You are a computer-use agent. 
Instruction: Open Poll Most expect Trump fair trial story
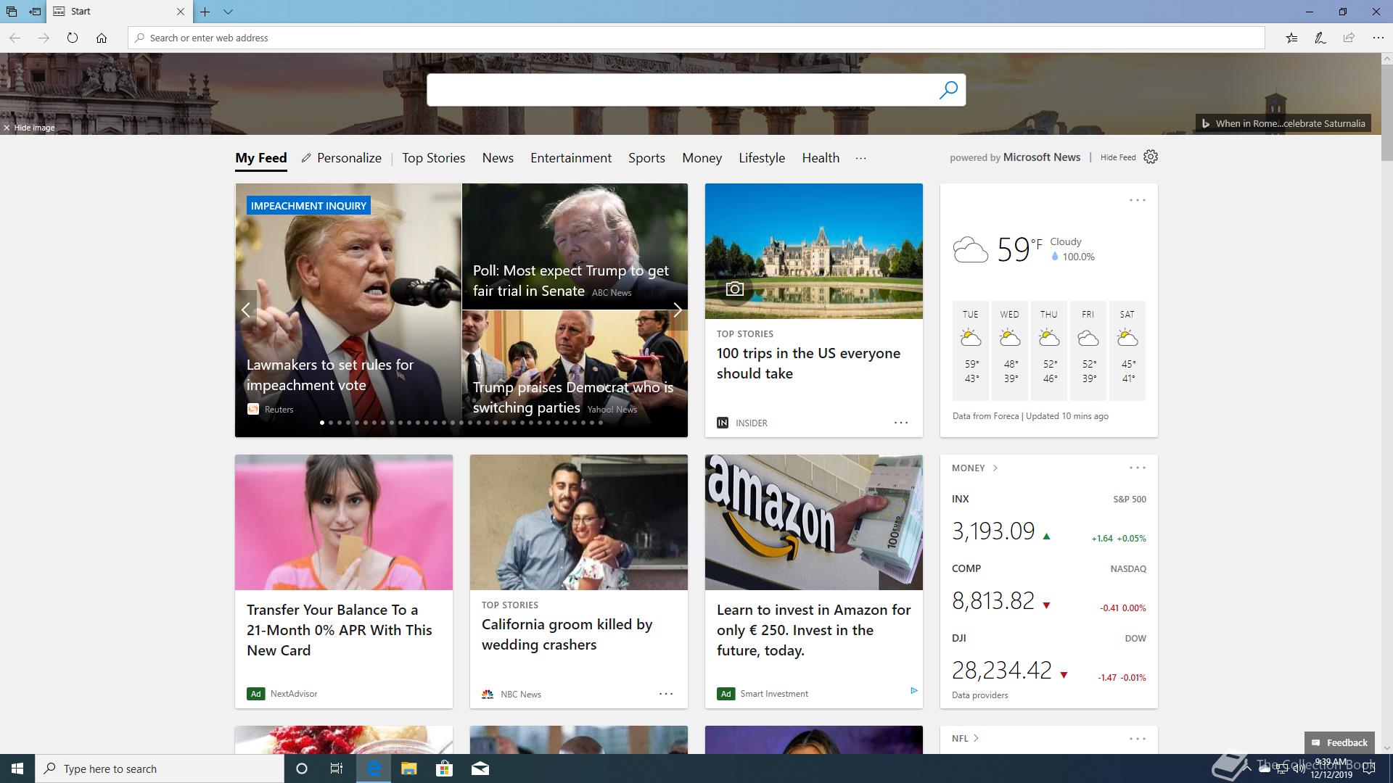pos(571,281)
